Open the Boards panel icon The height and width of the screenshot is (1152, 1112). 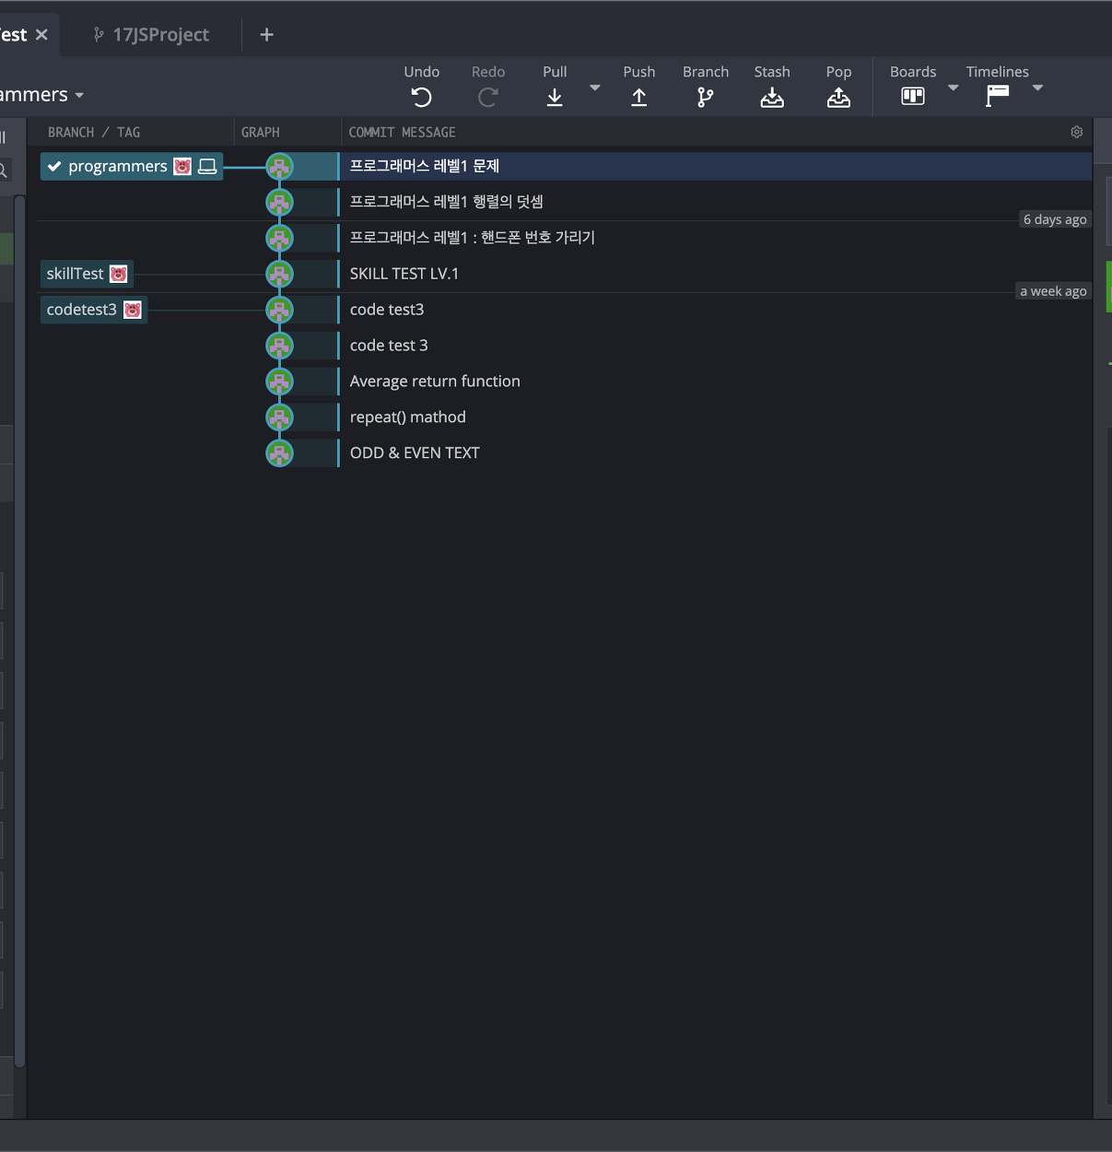913,96
